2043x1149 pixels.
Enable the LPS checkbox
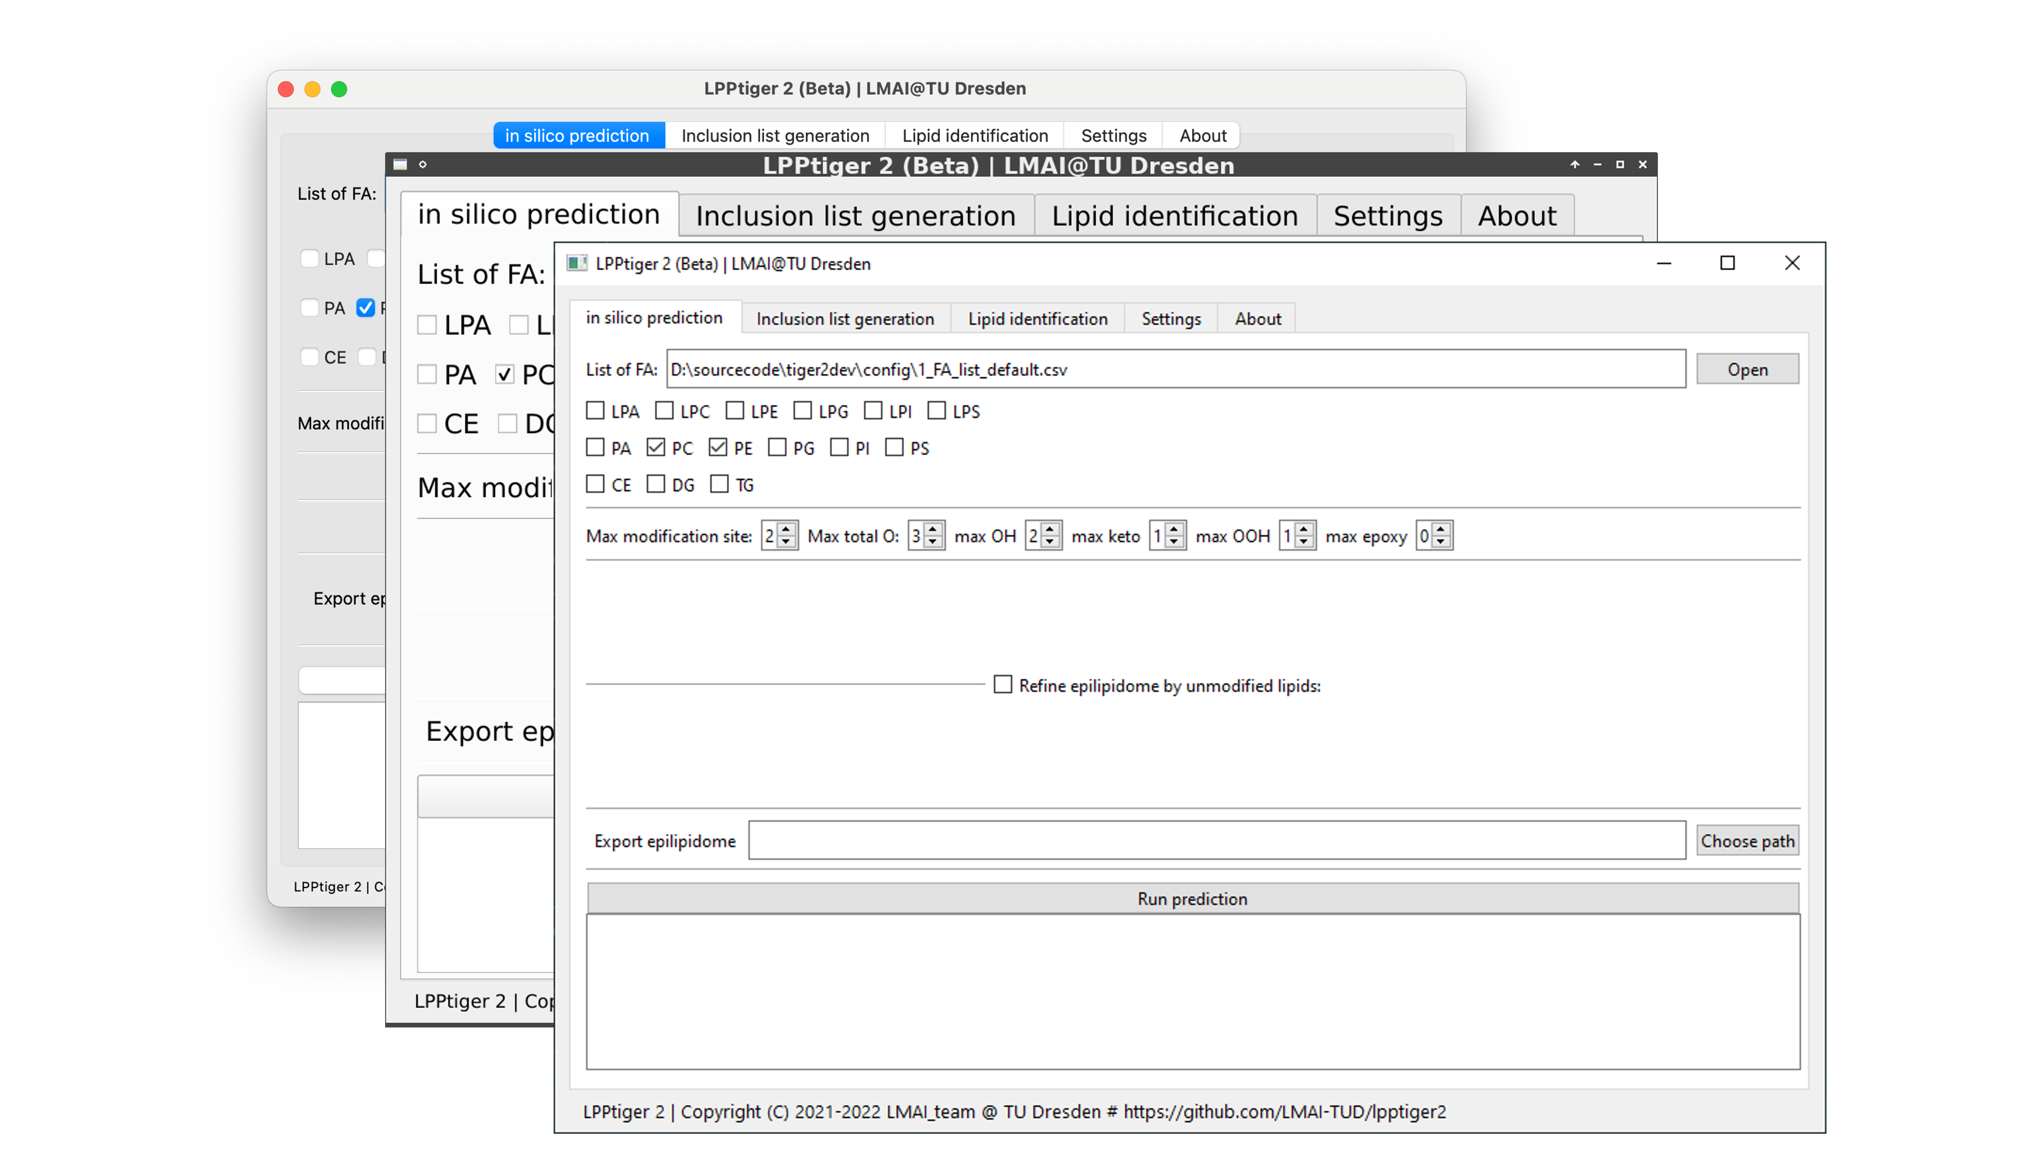pos(937,411)
